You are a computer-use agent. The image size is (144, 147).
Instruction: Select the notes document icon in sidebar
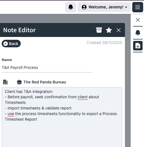(138, 46)
